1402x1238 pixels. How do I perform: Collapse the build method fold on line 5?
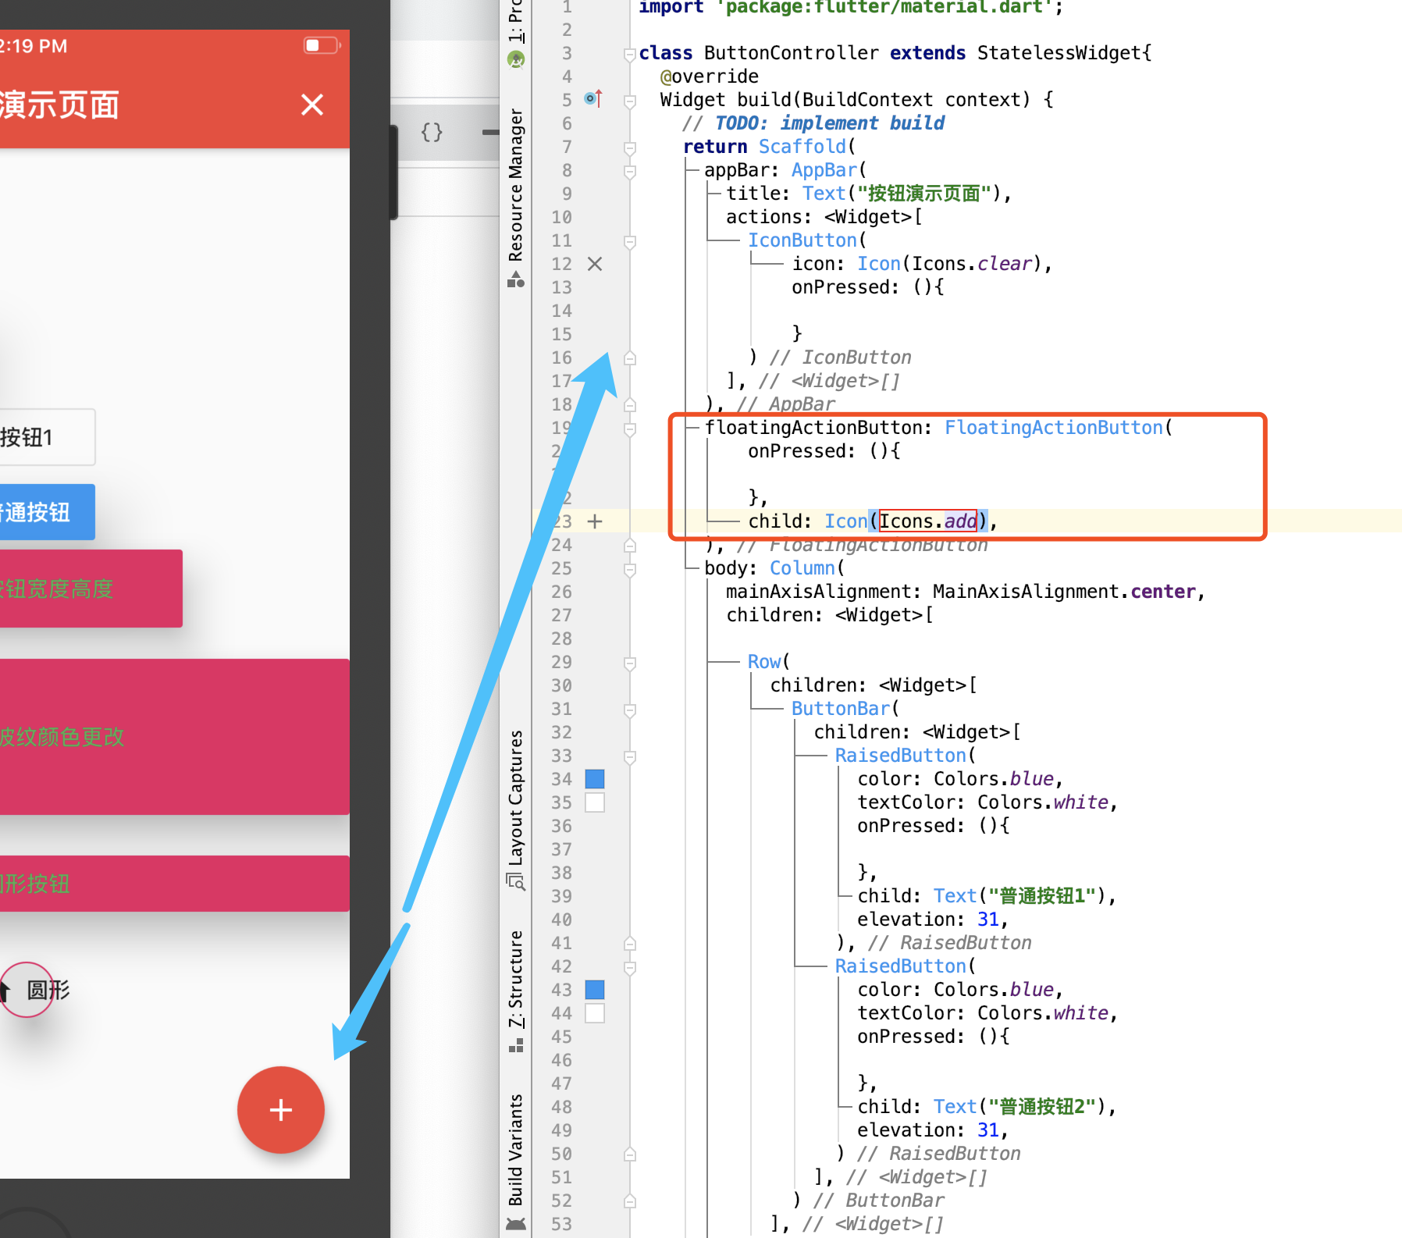pos(630,101)
